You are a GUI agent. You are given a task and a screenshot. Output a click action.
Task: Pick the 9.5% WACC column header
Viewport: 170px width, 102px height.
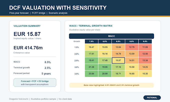145,41
